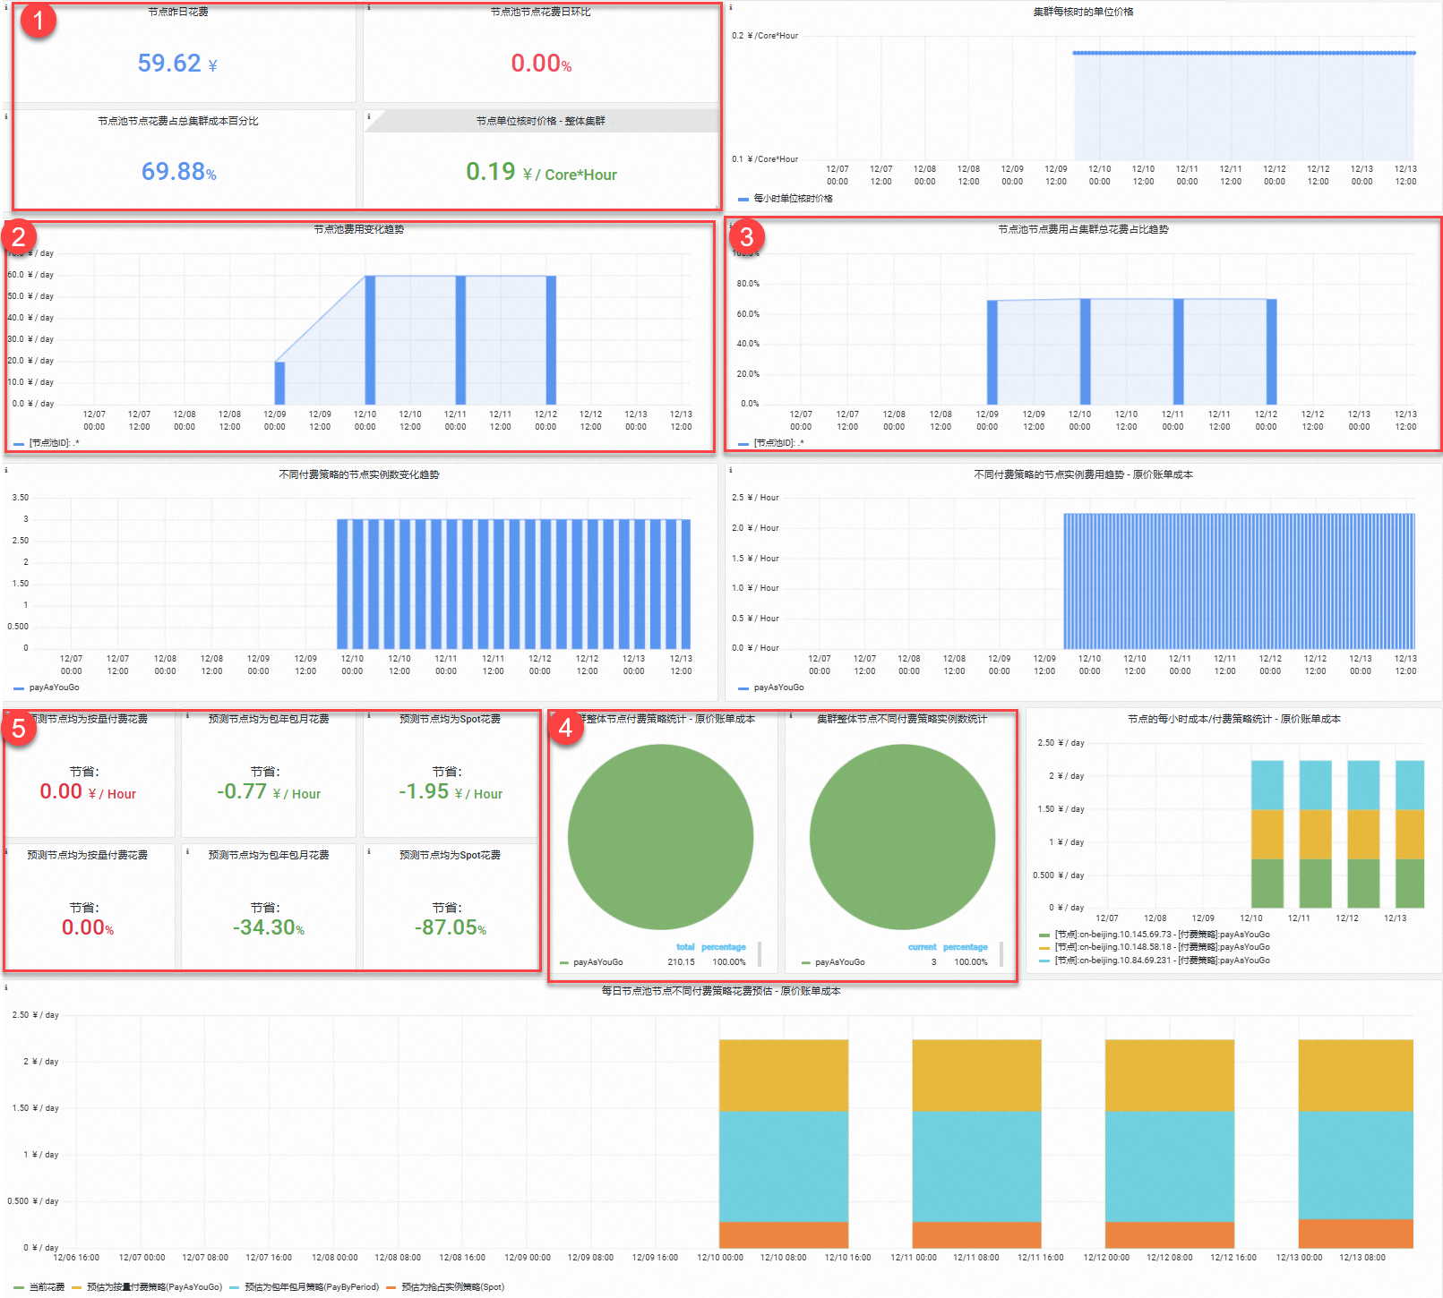Click the 原价账单成本 green pie chart
The image size is (1443, 1298).
[x=660, y=838]
